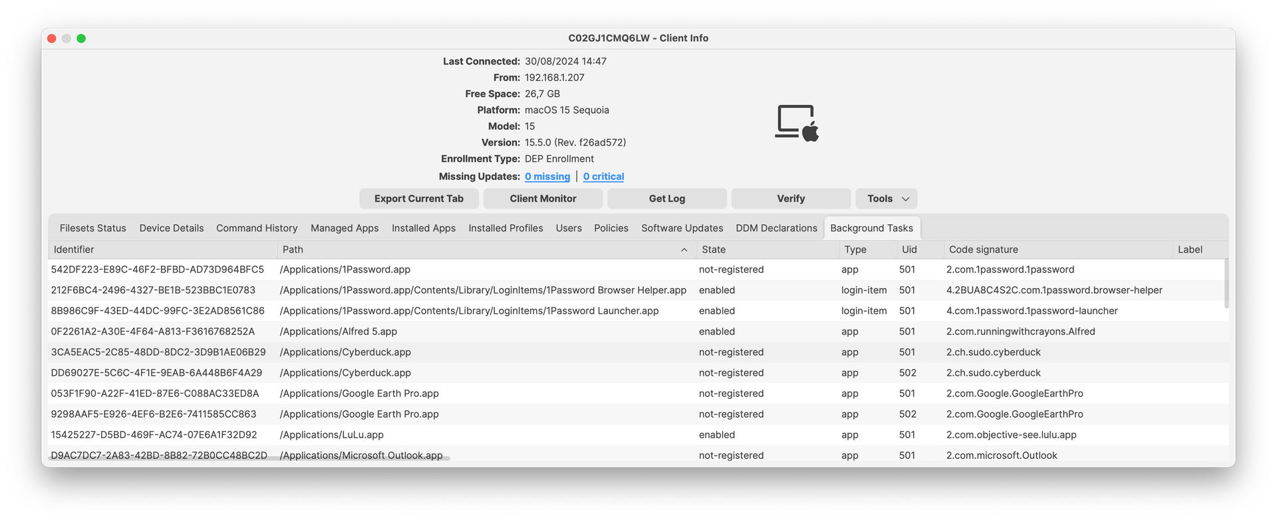Switch to the Filesets Status tab
Viewport: 1277px width, 522px height.
pos(93,228)
